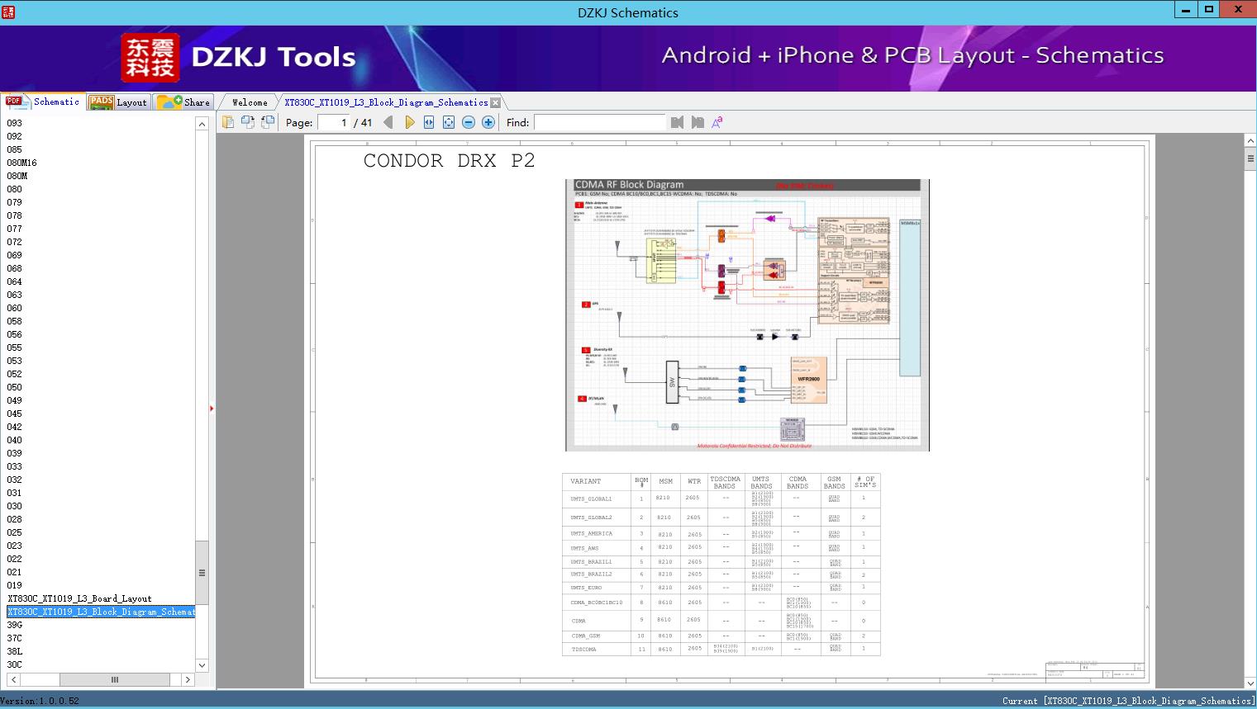Zoom out with the minus icon
1257x709 pixels.
point(469,122)
